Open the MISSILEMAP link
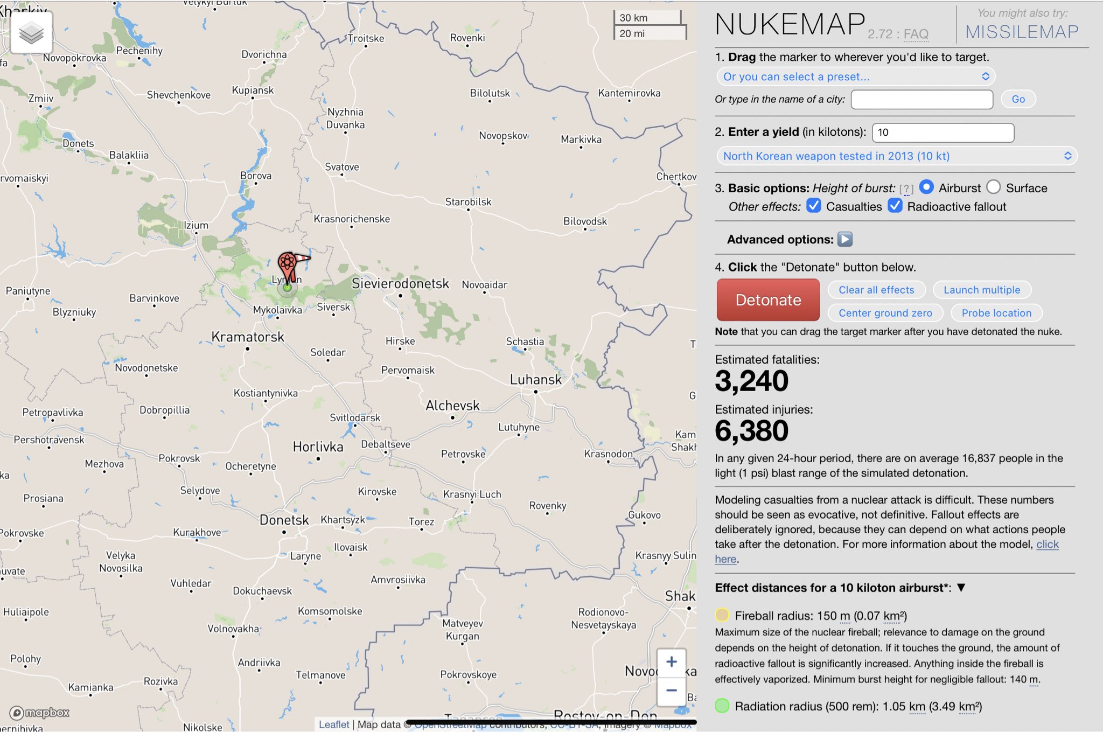 click(x=1022, y=32)
